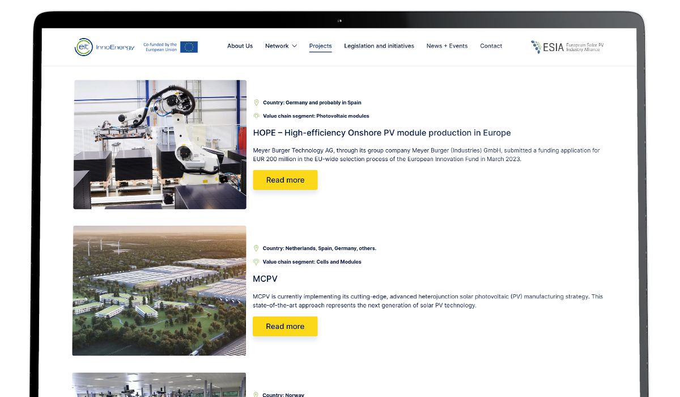The image size is (680, 397).
Task: Open the Contact page
Action: 491,46
